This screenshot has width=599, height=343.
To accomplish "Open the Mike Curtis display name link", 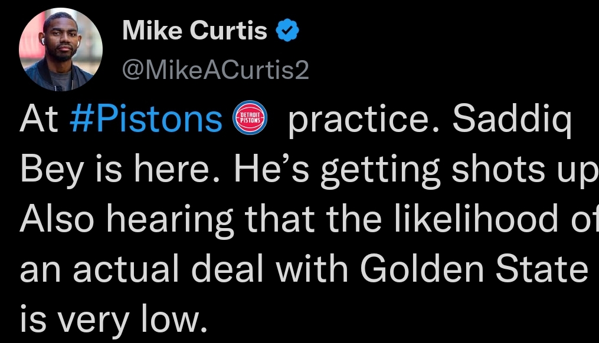I will point(194,30).
